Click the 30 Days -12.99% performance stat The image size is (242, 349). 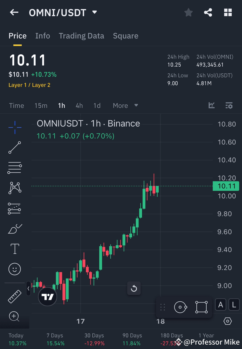[x=94, y=339]
